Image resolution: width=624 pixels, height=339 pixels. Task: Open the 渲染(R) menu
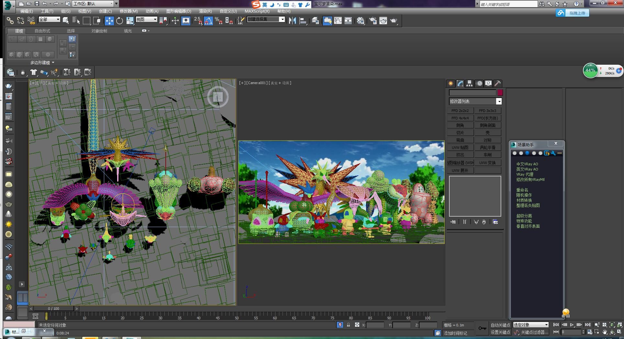[x=205, y=11]
